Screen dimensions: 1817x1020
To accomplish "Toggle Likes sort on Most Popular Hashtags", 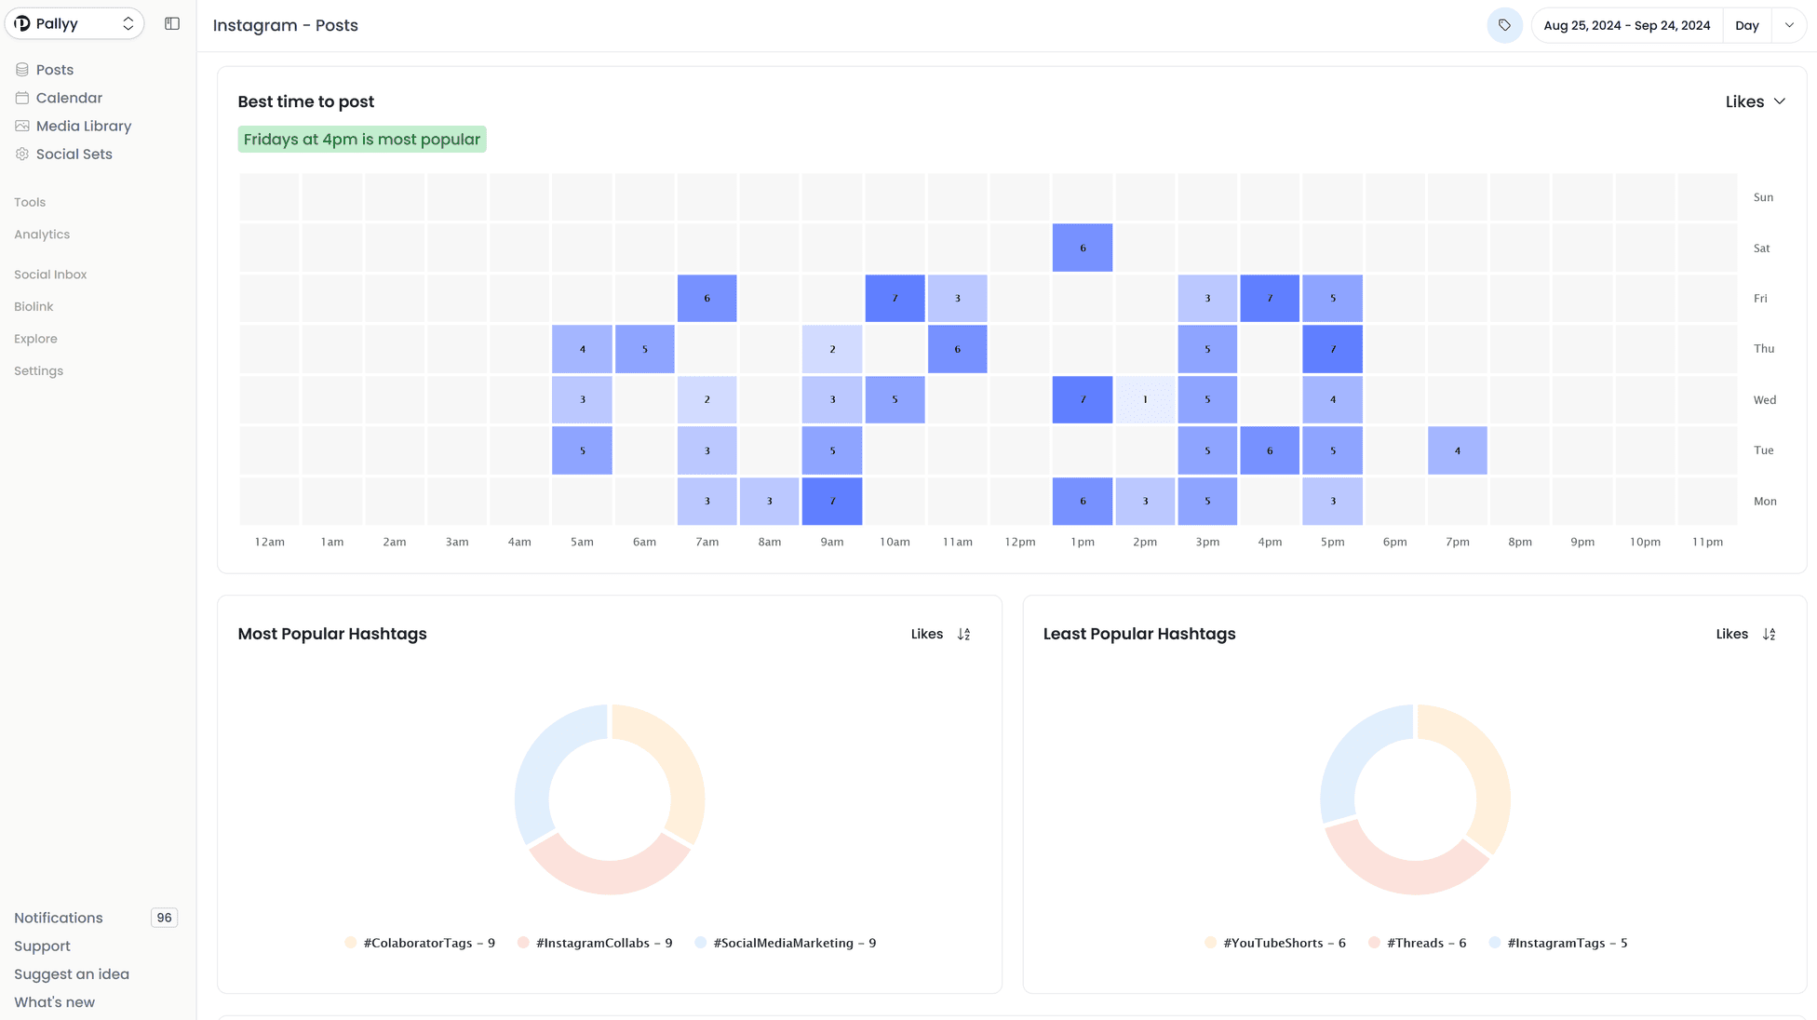I will pyautogui.click(x=966, y=634).
